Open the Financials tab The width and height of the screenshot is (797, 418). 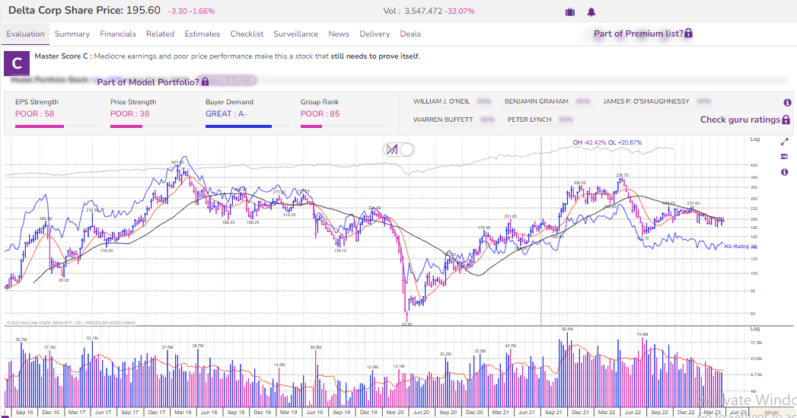[118, 34]
